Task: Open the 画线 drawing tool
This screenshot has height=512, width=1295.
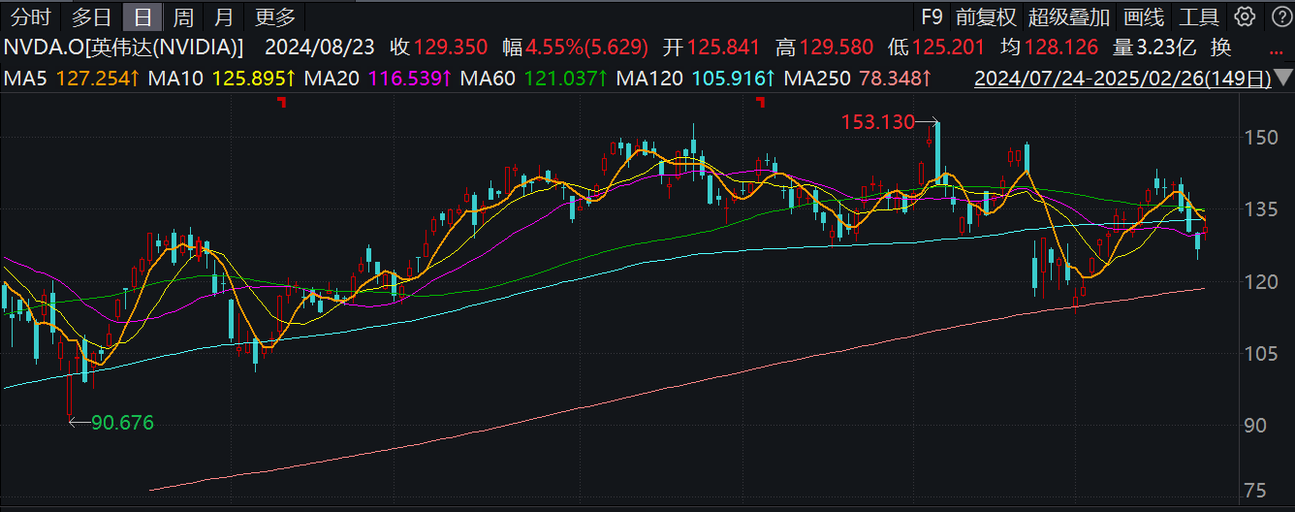Action: (1144, 16)
